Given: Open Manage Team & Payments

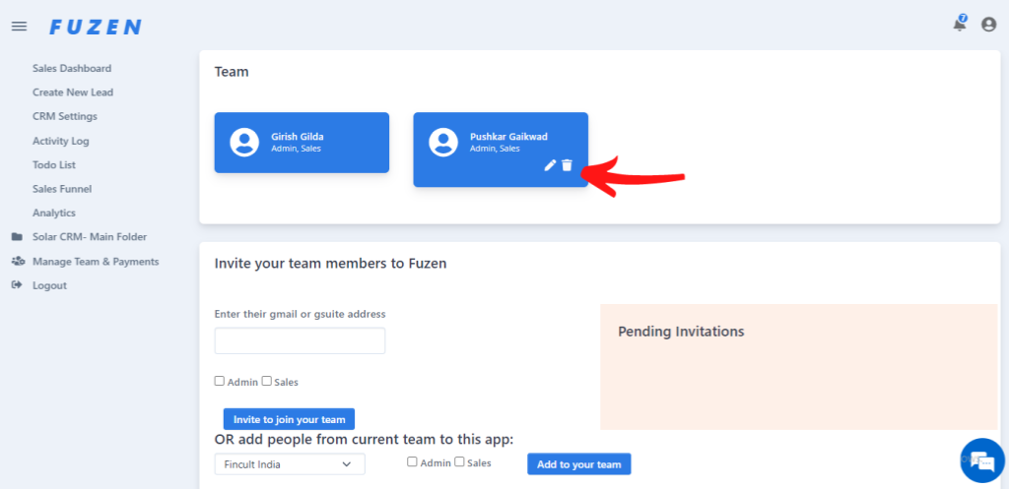Looking at the screenshot, I should [x=96, y=262].
